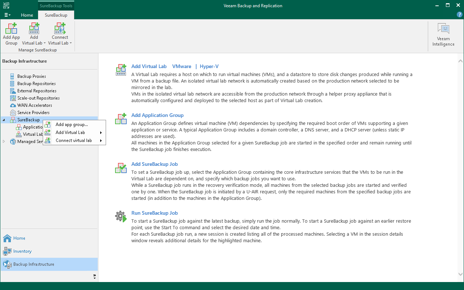Open the main hamburger application menu
The image size is (464, 290).
pos(7,15)
